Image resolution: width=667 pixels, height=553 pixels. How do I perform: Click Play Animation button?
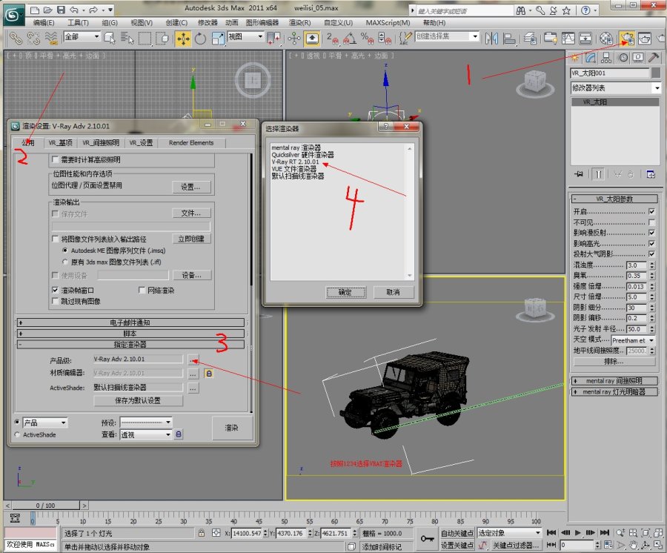click(x=578, y=532)
